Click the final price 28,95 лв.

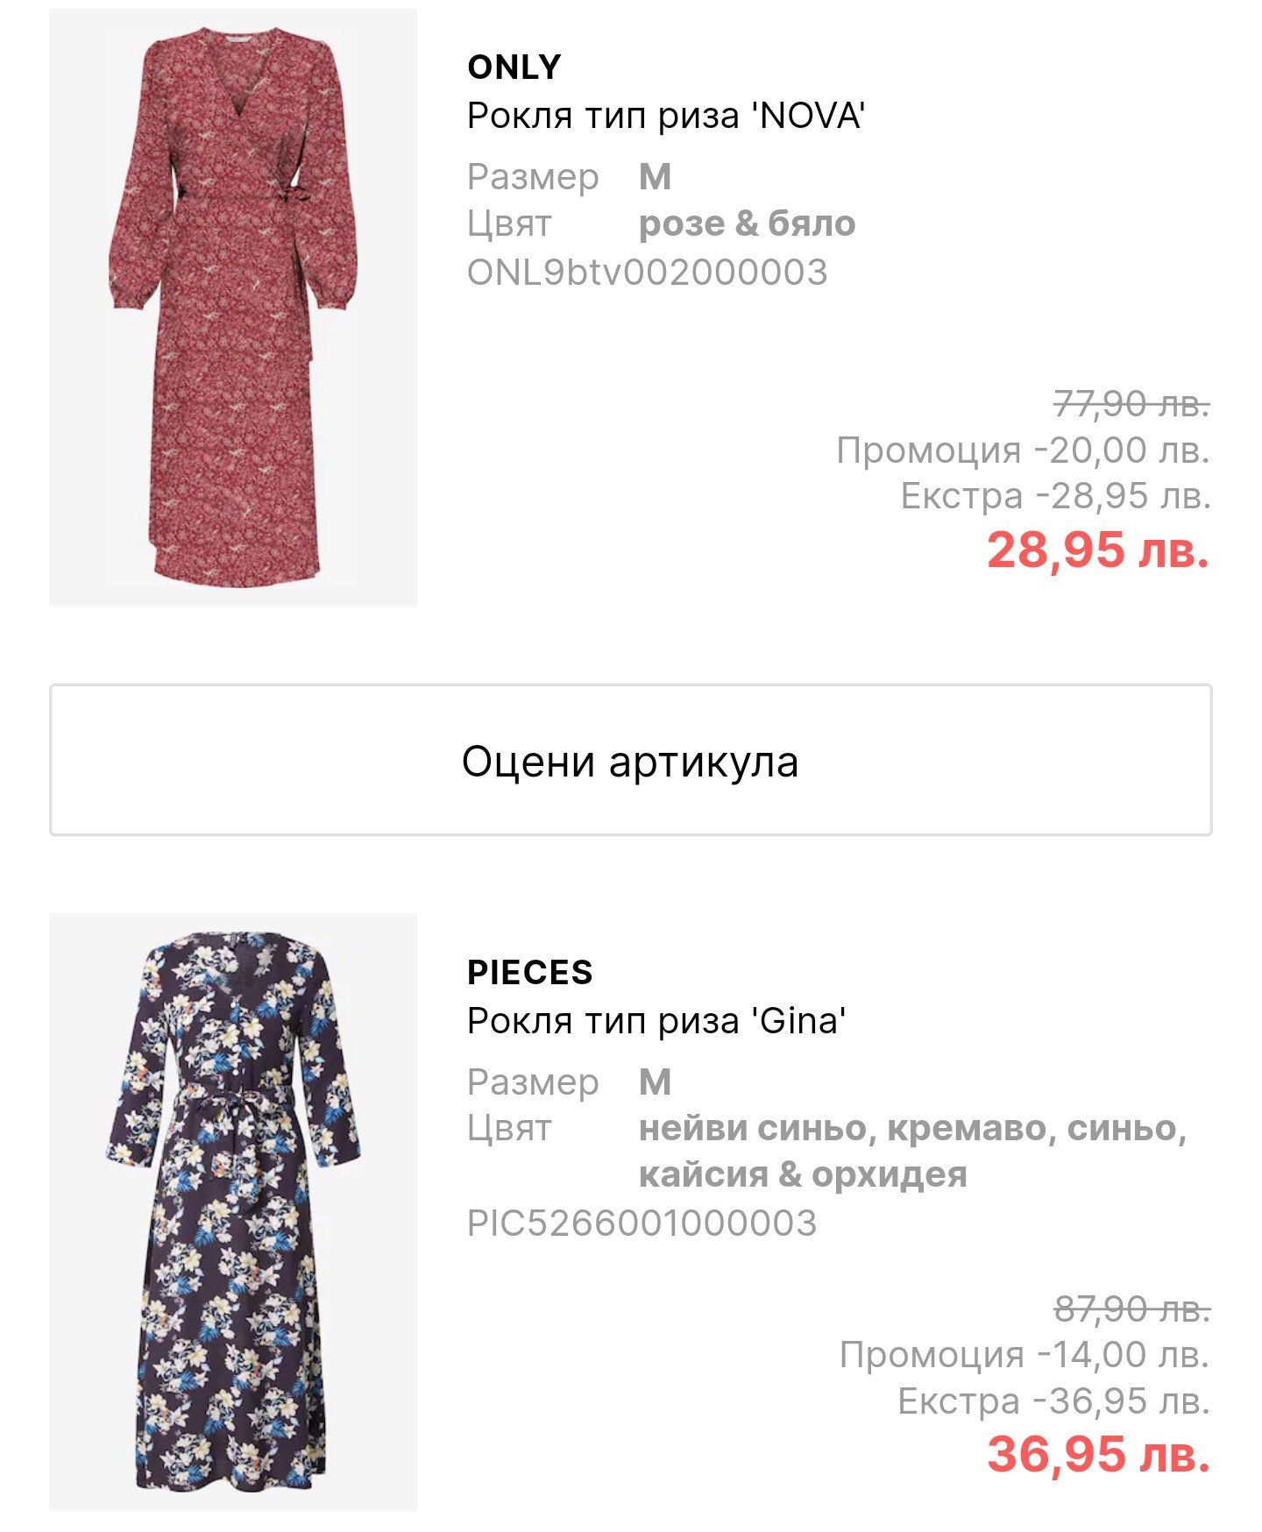tap(1098, 550)
